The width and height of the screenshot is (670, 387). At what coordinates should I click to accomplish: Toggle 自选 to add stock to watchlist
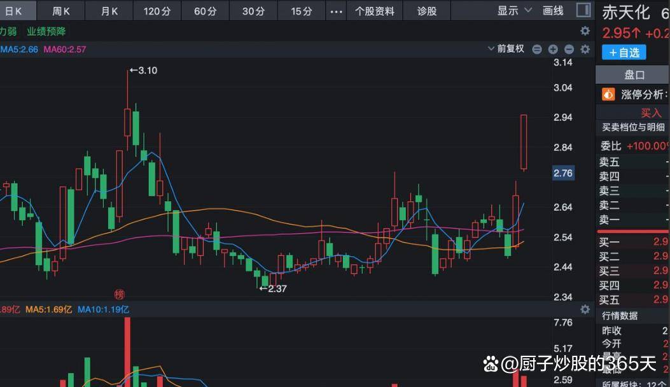624,52
